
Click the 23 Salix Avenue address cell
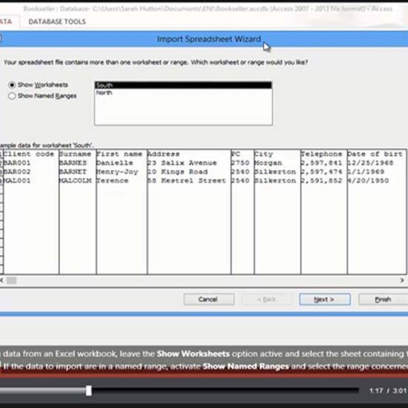tap(188, 163)
